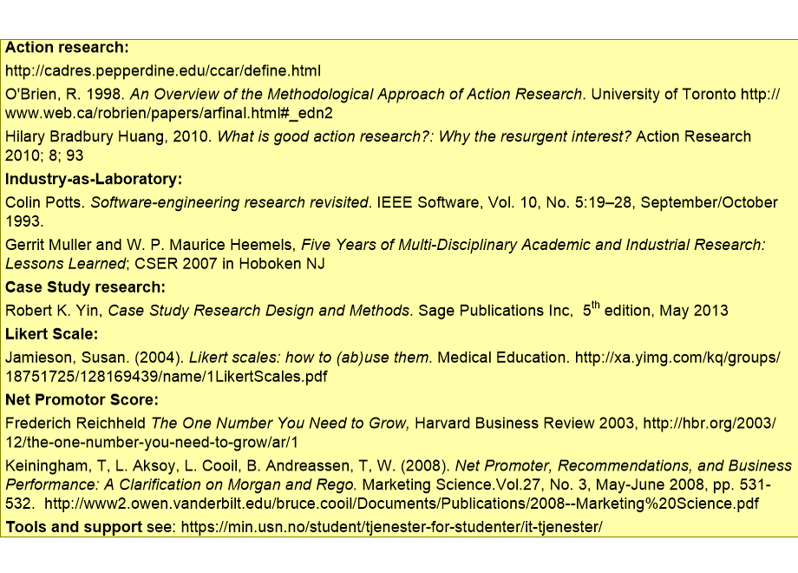The height and width of the screenshot is (573, 798).
Task: Open the LikertScales.pdf URL
Action: 167,377
